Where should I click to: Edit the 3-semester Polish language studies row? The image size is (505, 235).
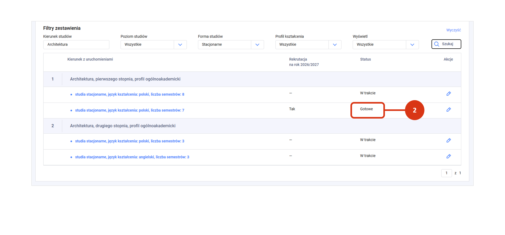click(x=448, y=140)
